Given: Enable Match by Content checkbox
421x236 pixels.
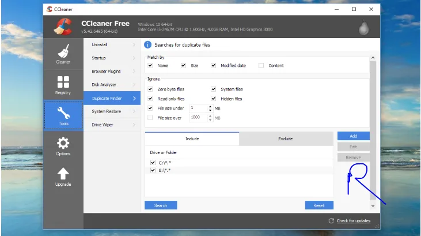Looking at the screenshot, I should 261,65.
